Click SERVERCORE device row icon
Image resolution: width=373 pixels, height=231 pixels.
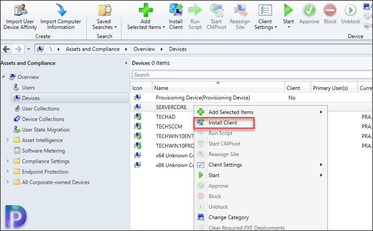pos(138,107)
